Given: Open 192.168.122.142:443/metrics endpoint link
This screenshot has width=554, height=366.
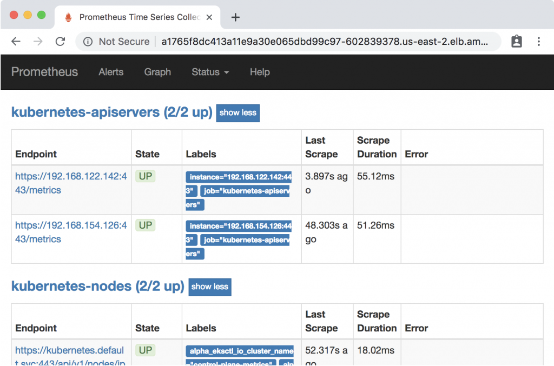Looking at the screenshot, I should [x=71, y=183].
